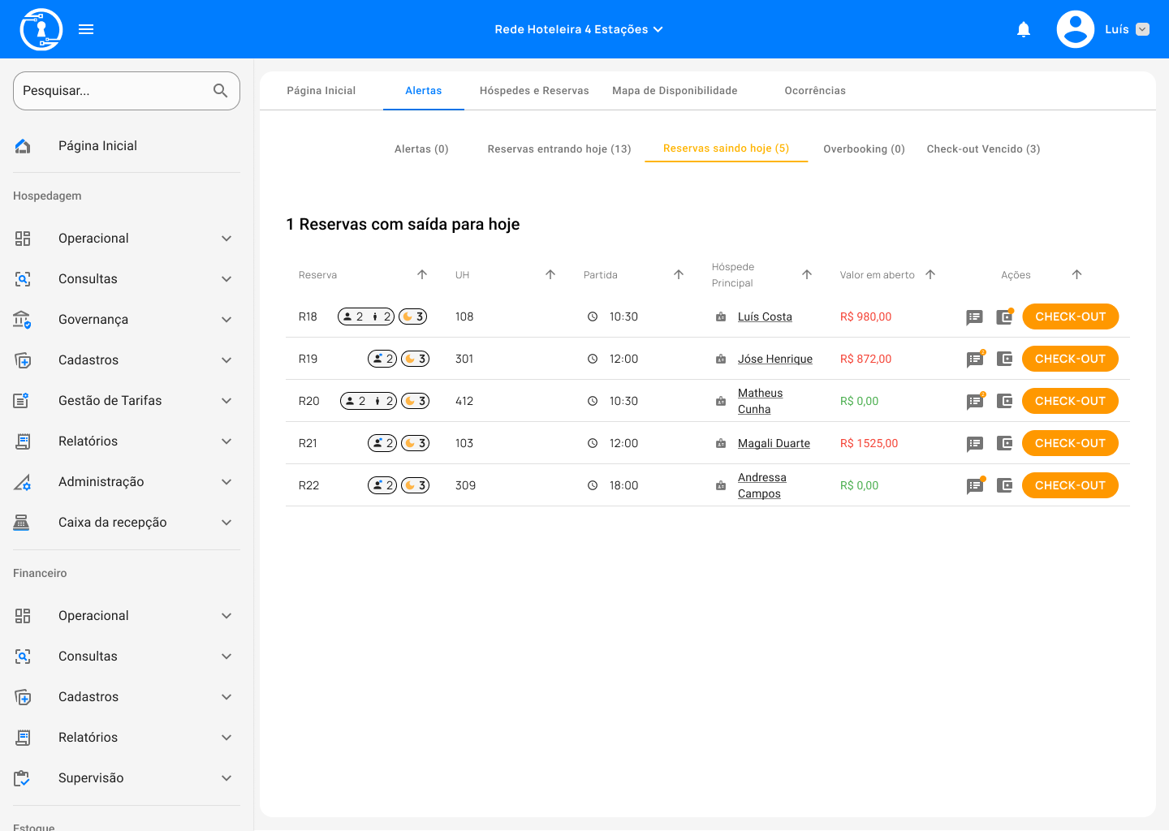This screenshot has height=831, width=1169.
Task: Click the search magnifier icon
Action: coord(220,91)
